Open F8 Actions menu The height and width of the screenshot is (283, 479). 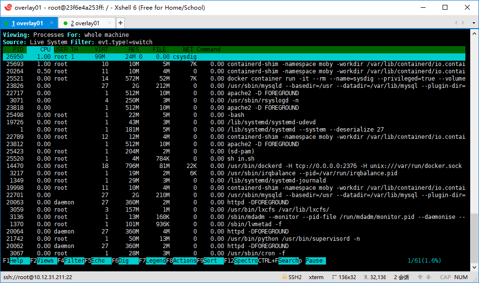click(x=182, y=261)
